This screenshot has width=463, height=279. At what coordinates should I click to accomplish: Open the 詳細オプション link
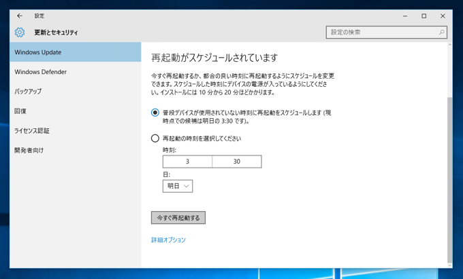(x=168, y=240)
